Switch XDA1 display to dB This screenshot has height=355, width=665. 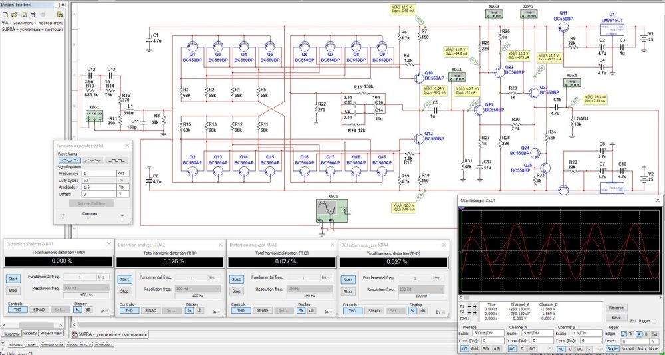(x=89, y=310)
